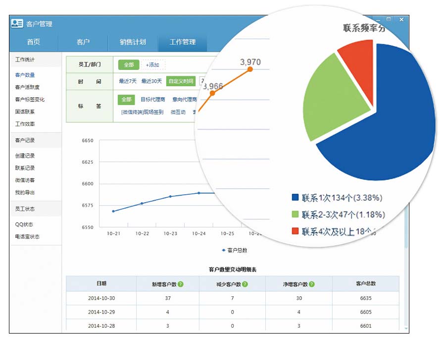Close the 客户管理 window
The width and height of the screenshot is (446, 339).
coord(401,20)
